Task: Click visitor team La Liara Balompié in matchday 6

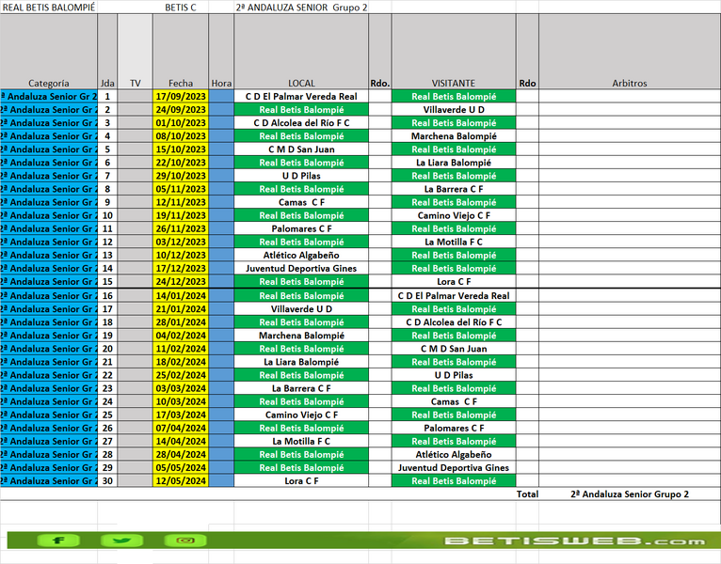Action: (454, 163)
